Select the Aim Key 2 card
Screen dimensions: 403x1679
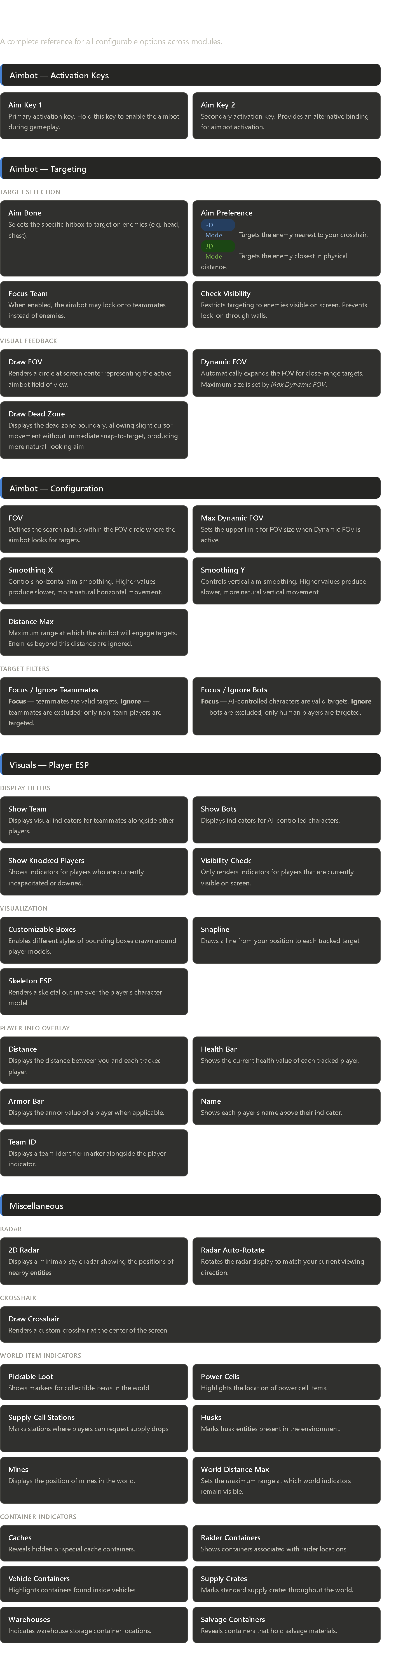(286, 115)
